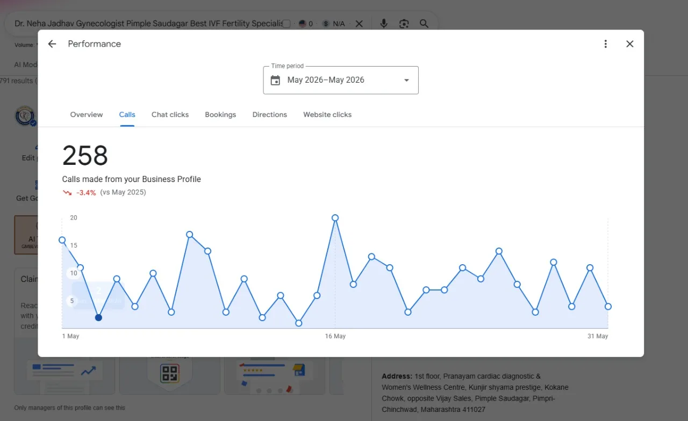Clear the search box with X icon
The width and height of the screenshot is (688, 421).
click(x=359, y=24)
